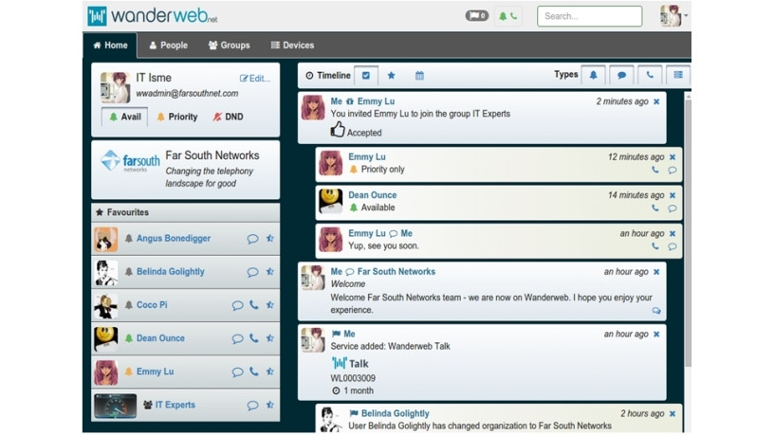This screenshot has width=774, height=435.
Task: Set status to Priority
Action: (x=176, y=117)
